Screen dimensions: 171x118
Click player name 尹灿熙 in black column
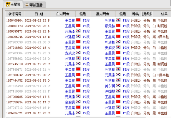click(x=110, y=91)
